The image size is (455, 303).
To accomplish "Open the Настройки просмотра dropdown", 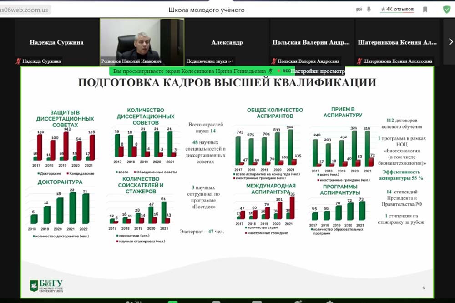I will tap(318, 71).
